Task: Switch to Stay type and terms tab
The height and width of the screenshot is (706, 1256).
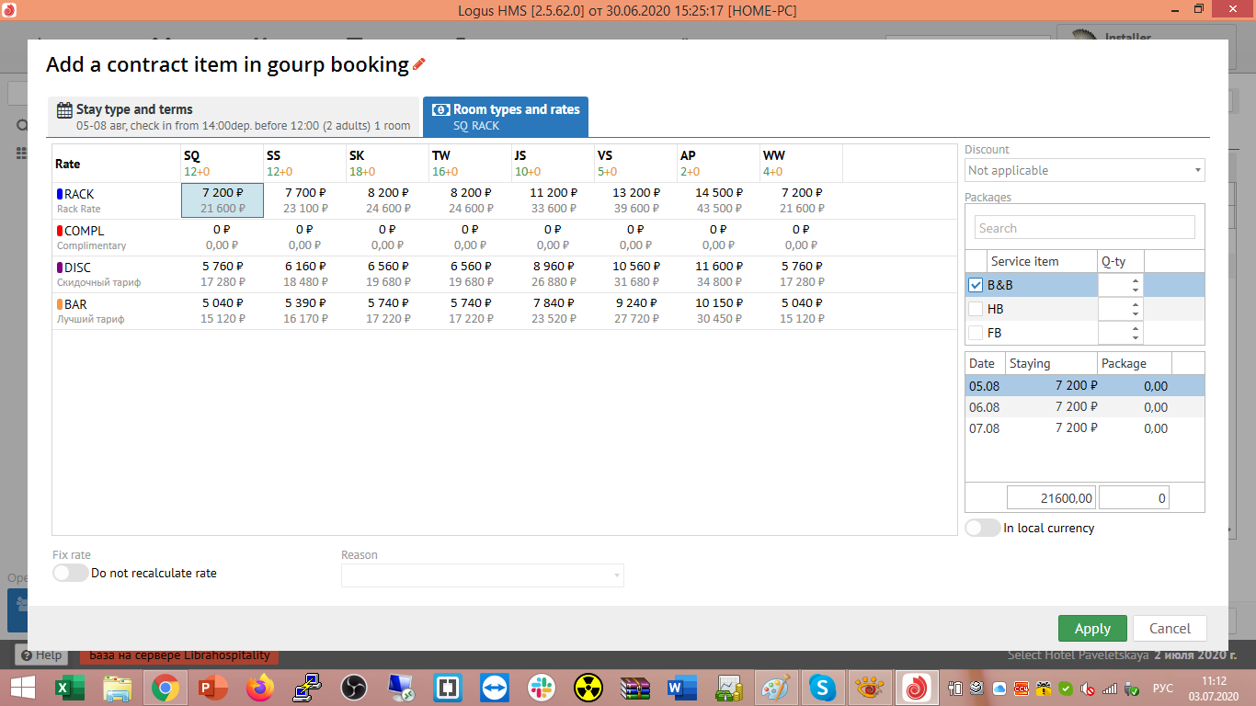Action: pos(234,117)
